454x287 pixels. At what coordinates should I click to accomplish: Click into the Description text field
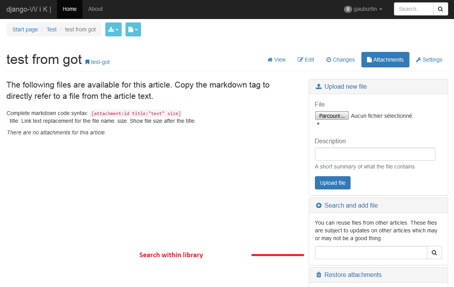pyautogui.click(x=375, y=154)
